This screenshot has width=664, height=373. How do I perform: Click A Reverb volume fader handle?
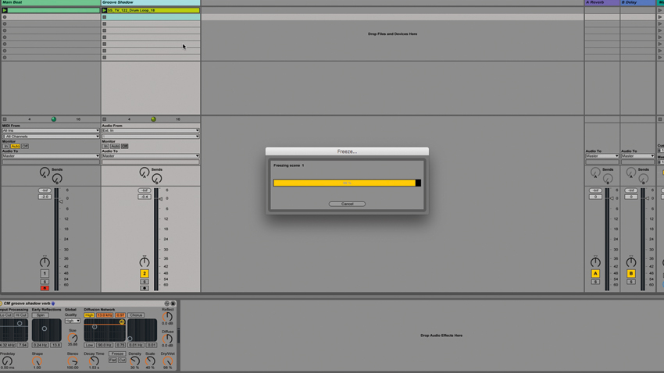click(x=612, y=198)
